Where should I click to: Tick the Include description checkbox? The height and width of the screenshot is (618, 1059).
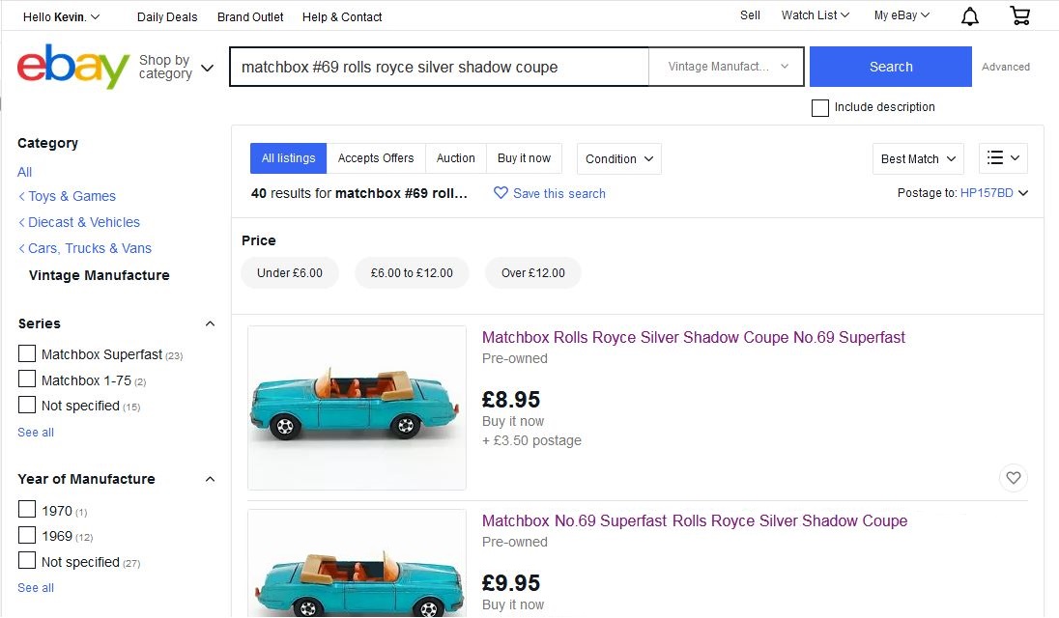tap(820, 108)
